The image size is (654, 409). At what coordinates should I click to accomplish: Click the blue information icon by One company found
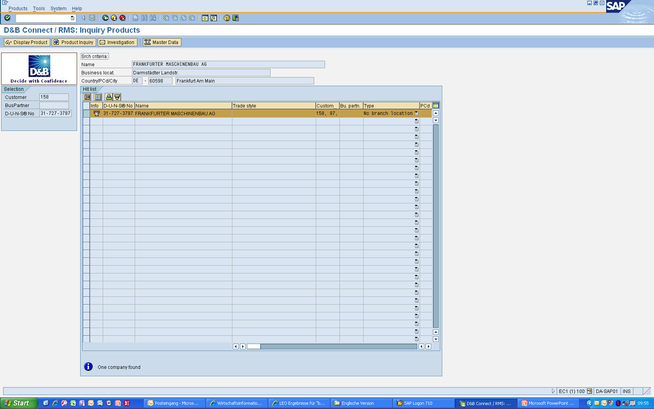click(88, 367)
